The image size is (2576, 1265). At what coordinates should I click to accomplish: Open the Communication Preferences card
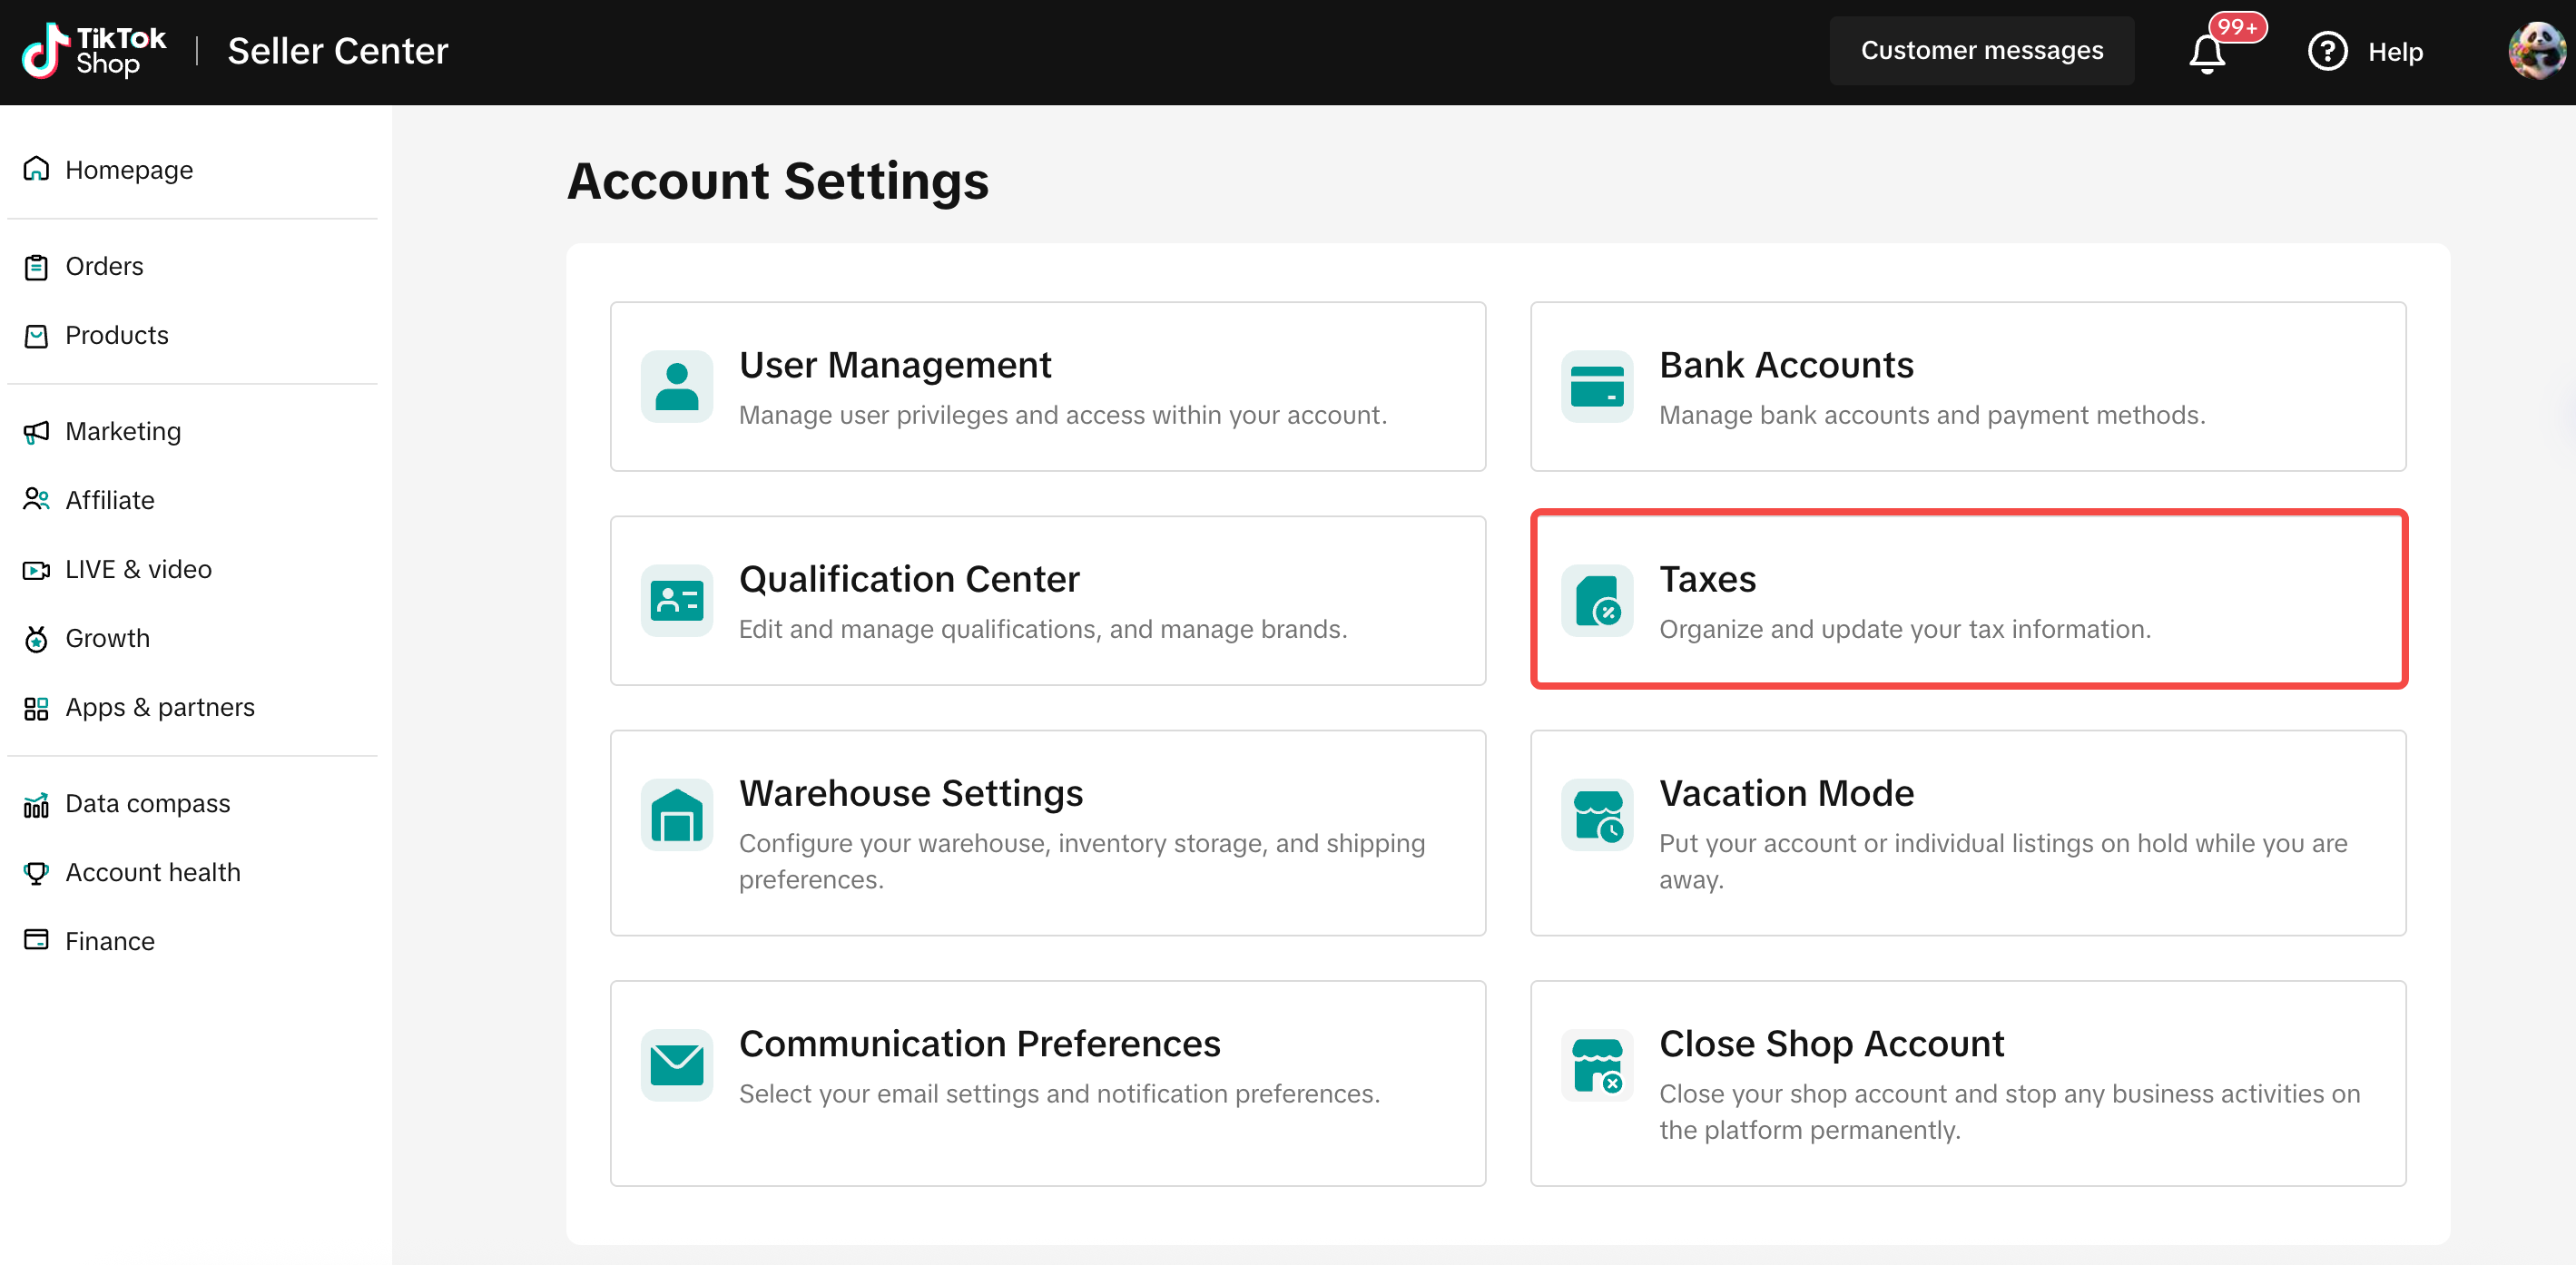[1048, 1083]
